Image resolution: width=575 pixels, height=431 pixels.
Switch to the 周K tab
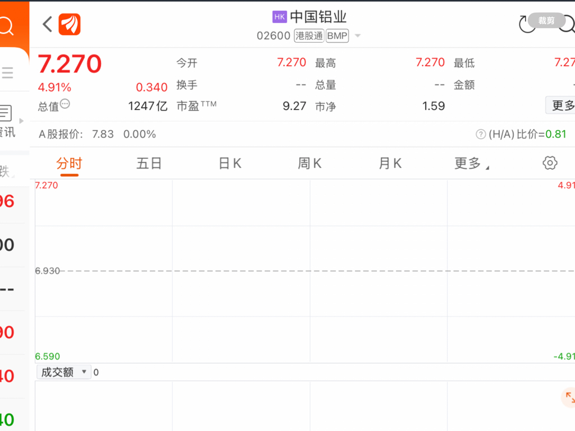309,163
